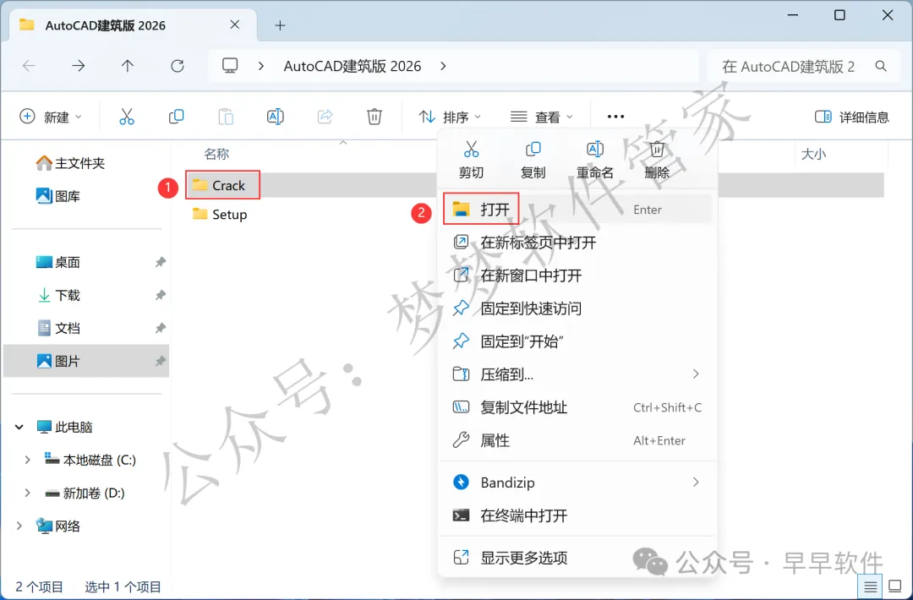
Task: Open the 新建 dropdown
Action: pos(52,117)
